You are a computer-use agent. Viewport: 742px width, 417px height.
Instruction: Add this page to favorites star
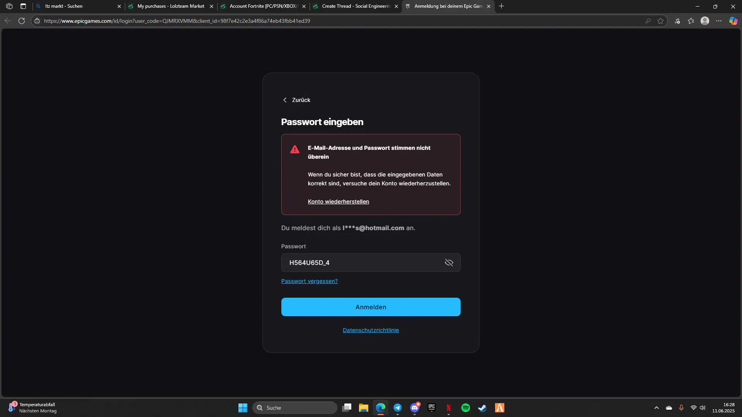pyautogui.click(x=660, y=21)
